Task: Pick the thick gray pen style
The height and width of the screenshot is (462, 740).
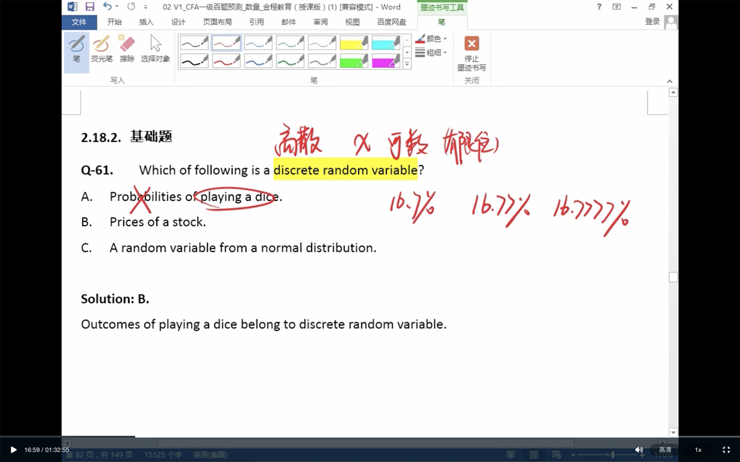Action: click(322, 61)
